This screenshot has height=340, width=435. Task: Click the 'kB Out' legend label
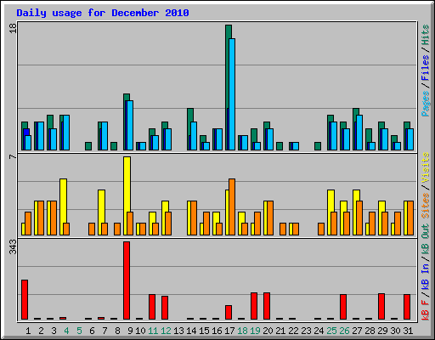[426, 239]
